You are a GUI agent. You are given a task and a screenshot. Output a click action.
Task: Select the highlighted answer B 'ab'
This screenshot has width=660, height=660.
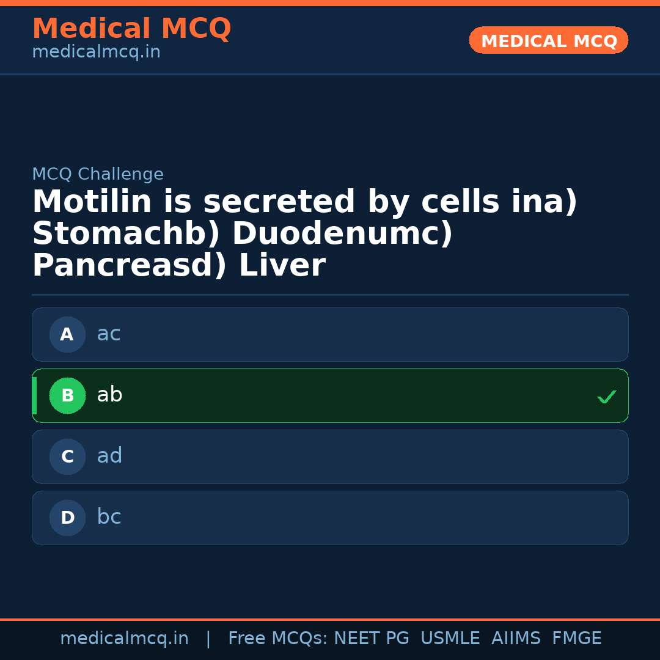pos(330,395)
